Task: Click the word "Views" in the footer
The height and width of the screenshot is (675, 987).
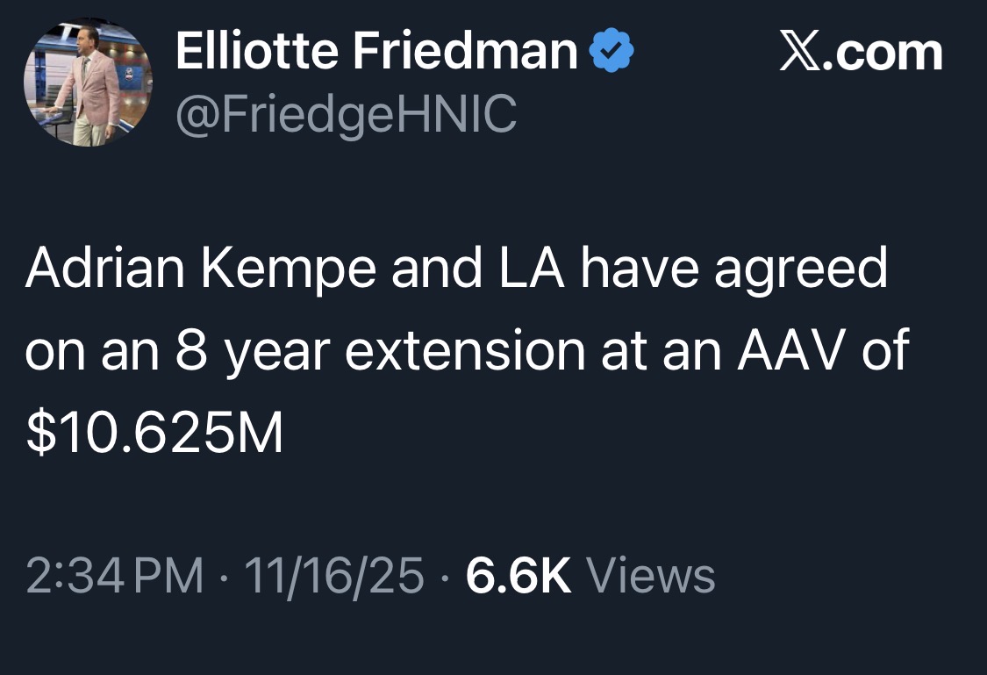Action: pos(650,577)
